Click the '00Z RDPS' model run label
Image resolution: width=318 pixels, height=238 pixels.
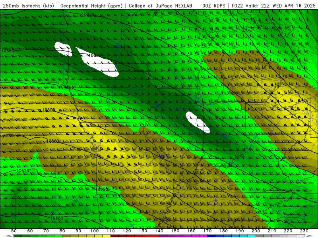click(x=214, y=6)
